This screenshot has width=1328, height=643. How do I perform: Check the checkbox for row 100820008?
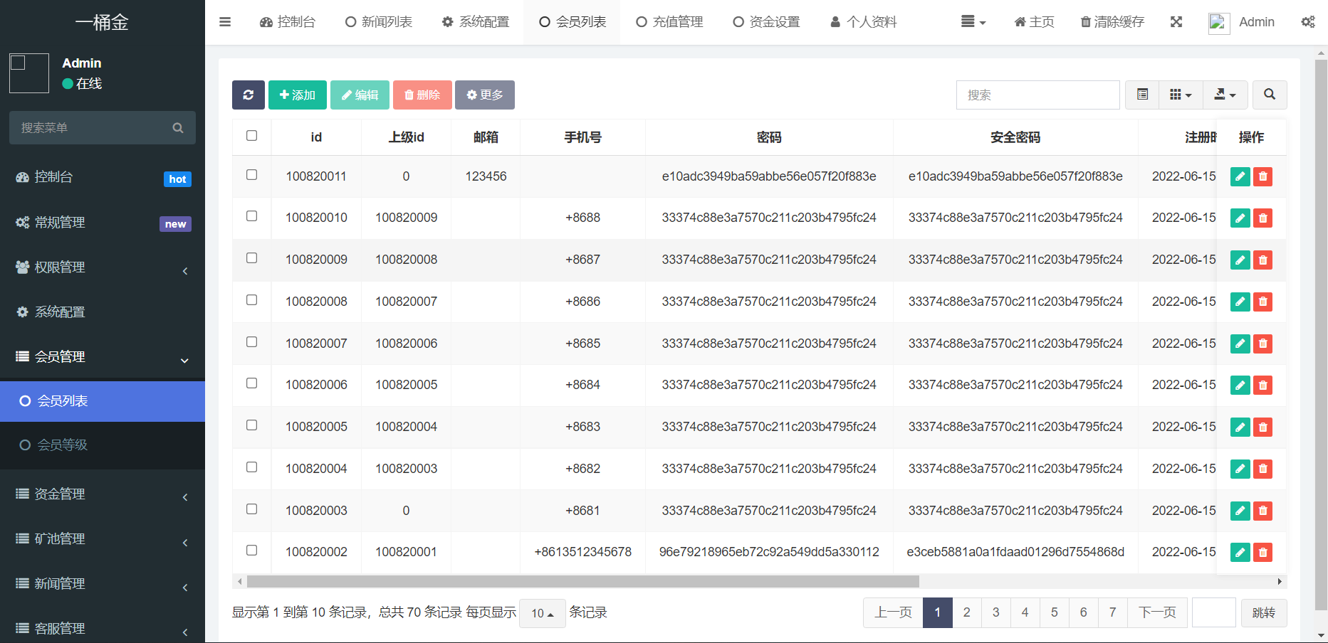tap(251, 300)
